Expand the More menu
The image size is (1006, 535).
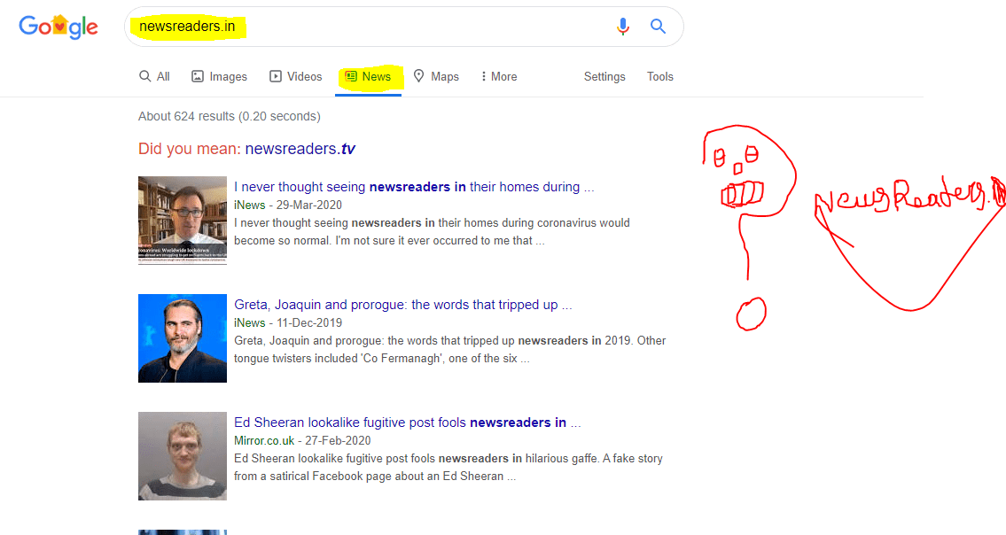click(499, 76)
